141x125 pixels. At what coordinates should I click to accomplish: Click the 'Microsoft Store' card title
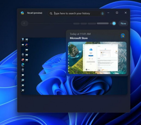coord(79,38)
